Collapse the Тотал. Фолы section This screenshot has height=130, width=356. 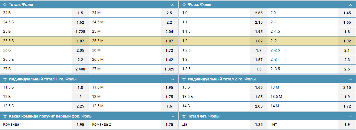tap(173, 4)
